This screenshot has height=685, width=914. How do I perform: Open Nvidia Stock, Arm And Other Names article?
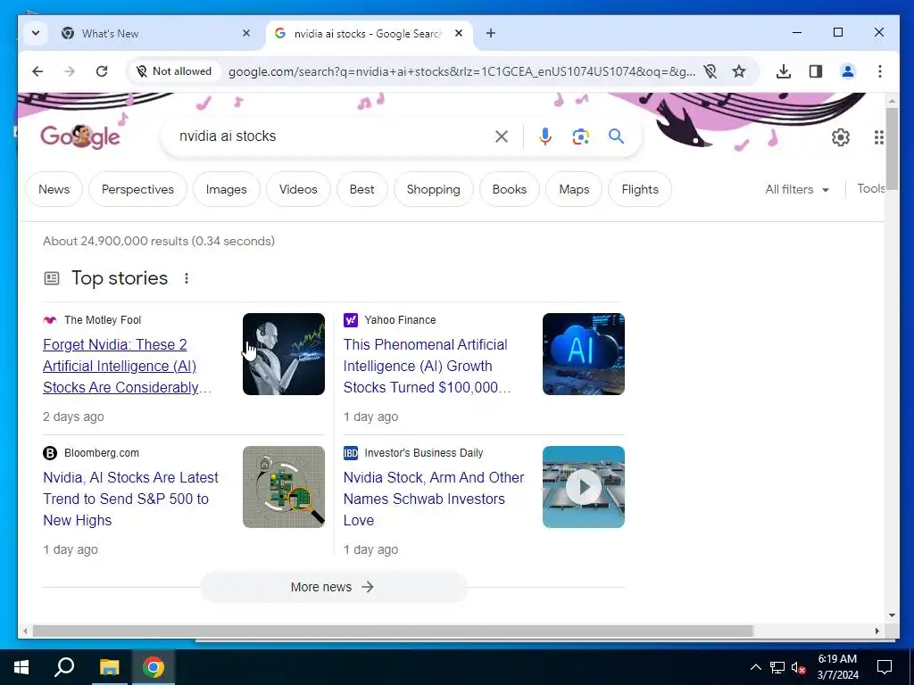point(434,499)
